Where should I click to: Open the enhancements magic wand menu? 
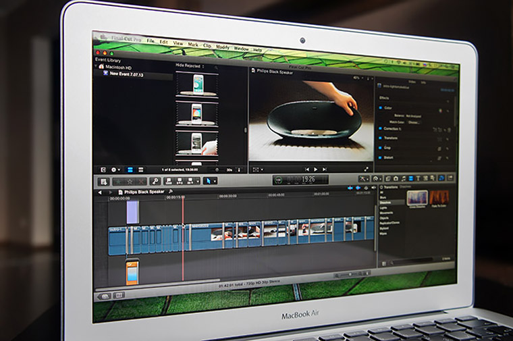coord(363,179)
